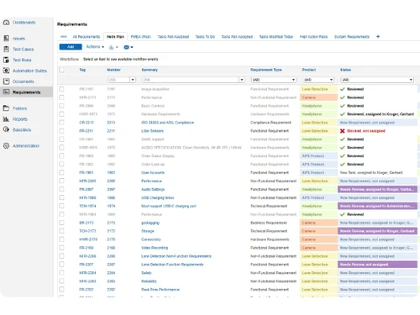
Task: Click the Test Runs icon in sidebar
Action: coord(6,60)
